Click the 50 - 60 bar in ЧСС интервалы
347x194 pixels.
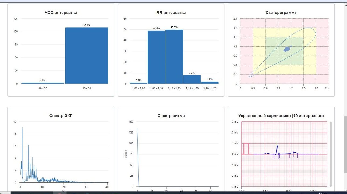tap(87, 56)
